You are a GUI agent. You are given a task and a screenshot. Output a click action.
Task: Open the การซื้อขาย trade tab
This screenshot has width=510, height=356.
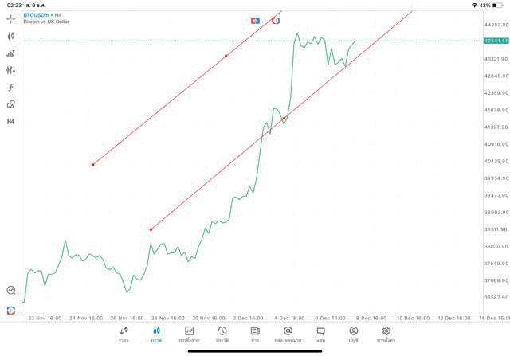pos(190,334)
